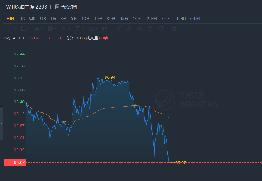Click the 96.94 high price label
The height and width of the screenshot is (181, 262).
[110, 77]
